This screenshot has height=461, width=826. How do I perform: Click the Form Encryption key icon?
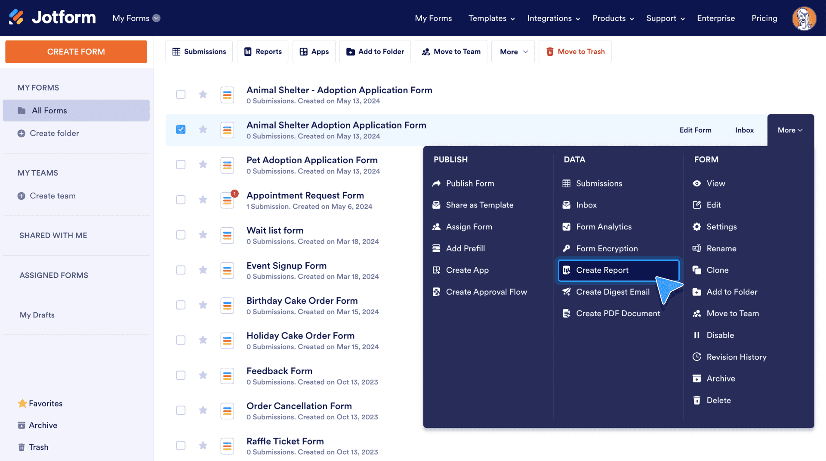coord(567,248)
